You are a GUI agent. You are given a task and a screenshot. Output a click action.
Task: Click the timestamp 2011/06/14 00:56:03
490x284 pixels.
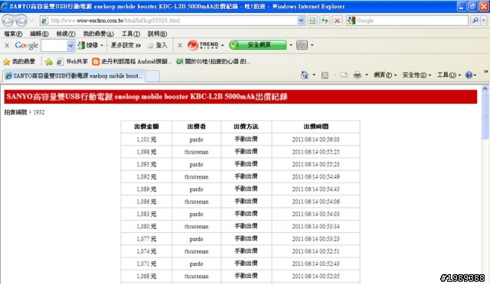(315, 140)
